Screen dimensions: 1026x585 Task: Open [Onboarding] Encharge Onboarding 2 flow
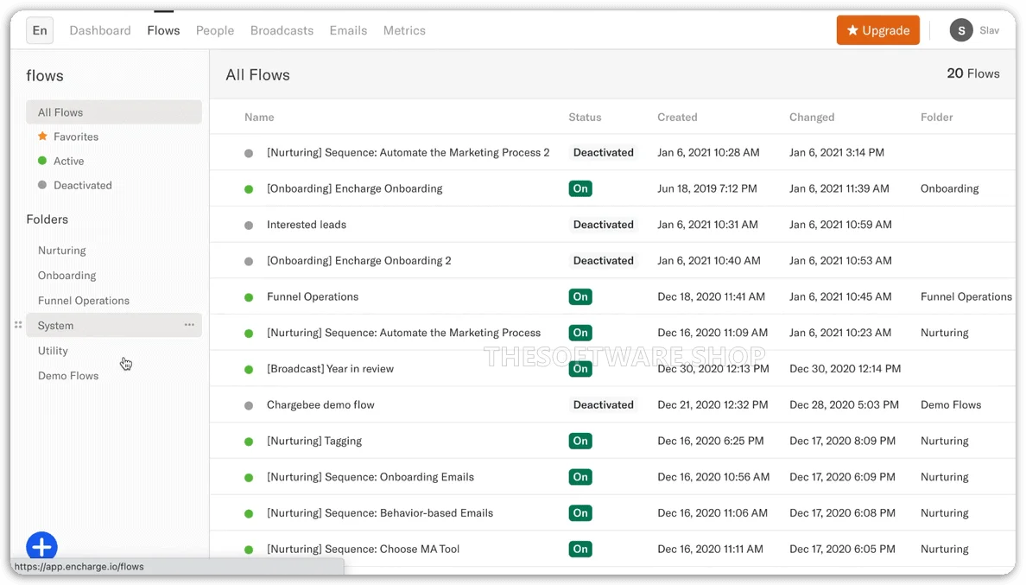(x=359, y=260)
